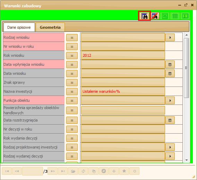Click the Nr wniosku w roku input field
Viewport: 197px width, 180px height.
(123, 46)
